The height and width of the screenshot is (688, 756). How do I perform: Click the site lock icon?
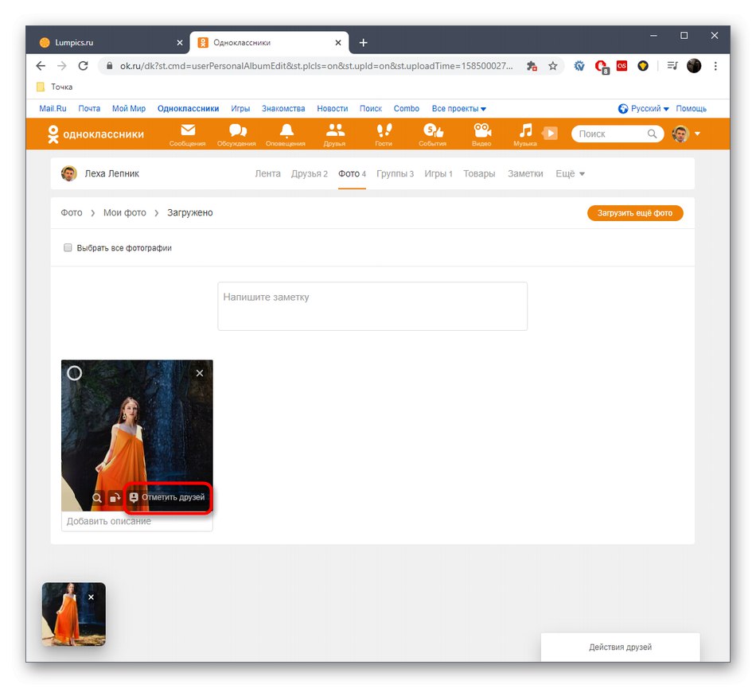point(110,66)
